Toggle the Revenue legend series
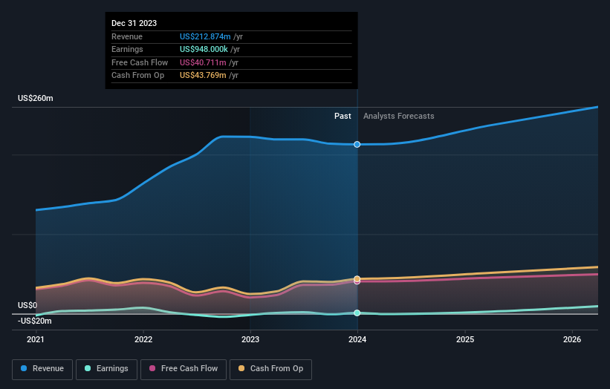This screenshot has height=389, width=610. click(42, 369)
